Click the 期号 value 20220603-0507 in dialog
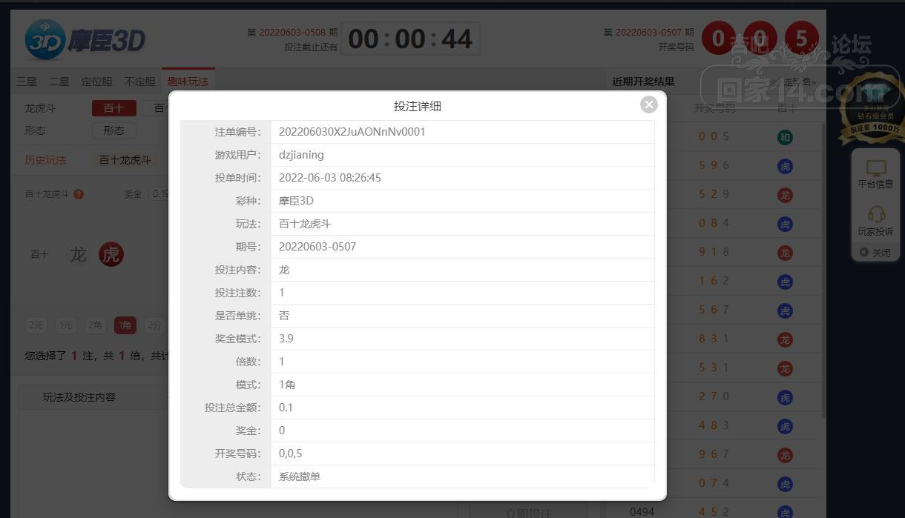Screen dimensions: 905x518 coord(317,247)
